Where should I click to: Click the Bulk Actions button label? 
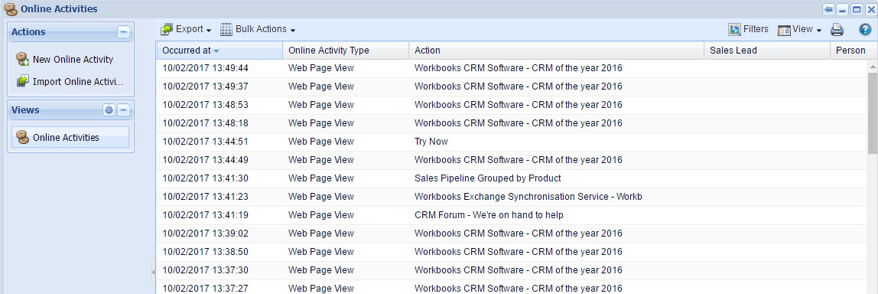pos(261,29)
